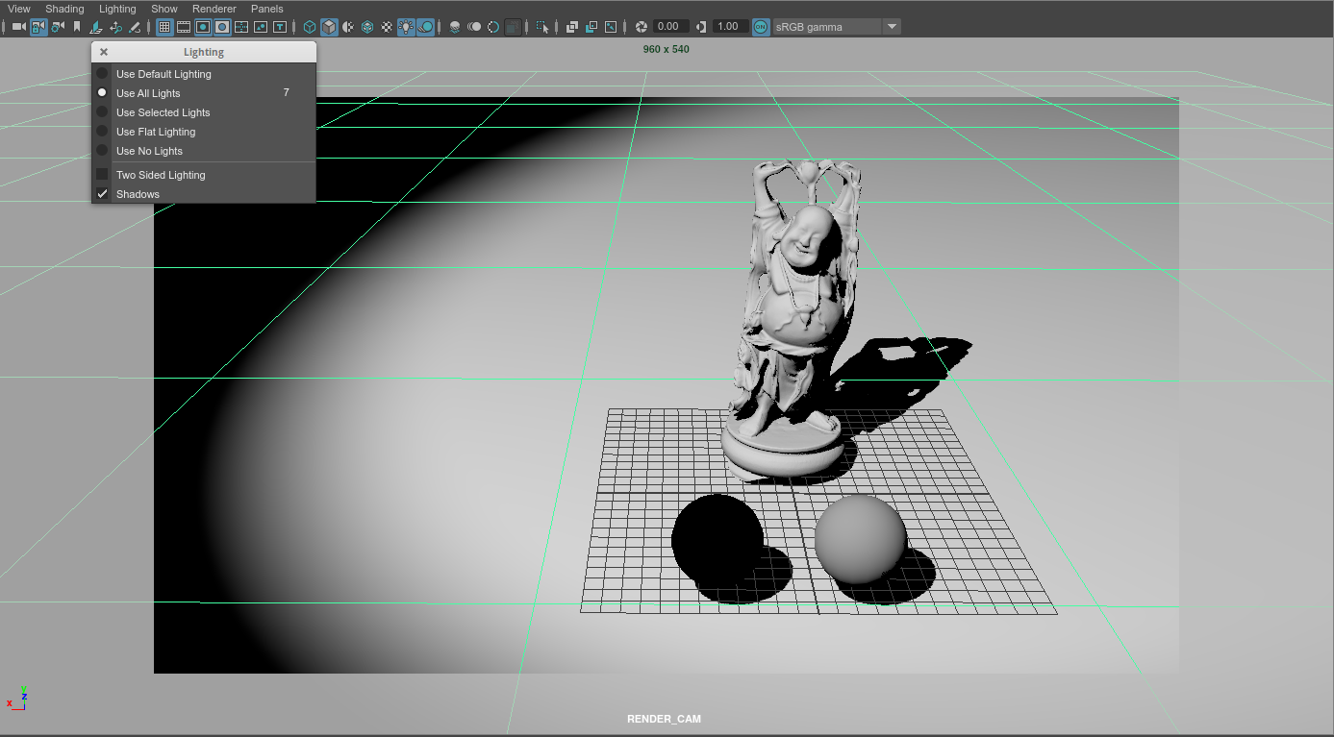Open Camera Attributes from toolbar
The width and height of the screenshot is (1334, 737).
point(59,27)
